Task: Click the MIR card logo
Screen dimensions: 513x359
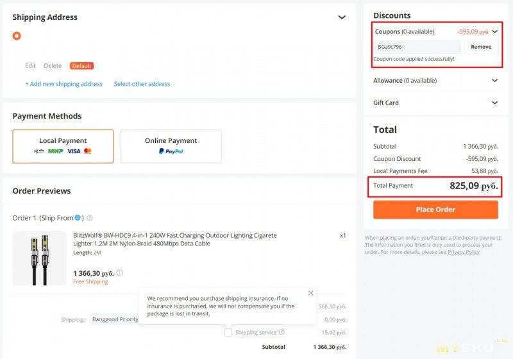Action: (x=55, y=151)
